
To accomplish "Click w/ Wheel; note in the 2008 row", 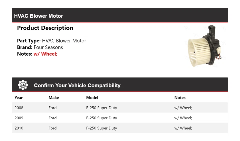I will [183, 108].
